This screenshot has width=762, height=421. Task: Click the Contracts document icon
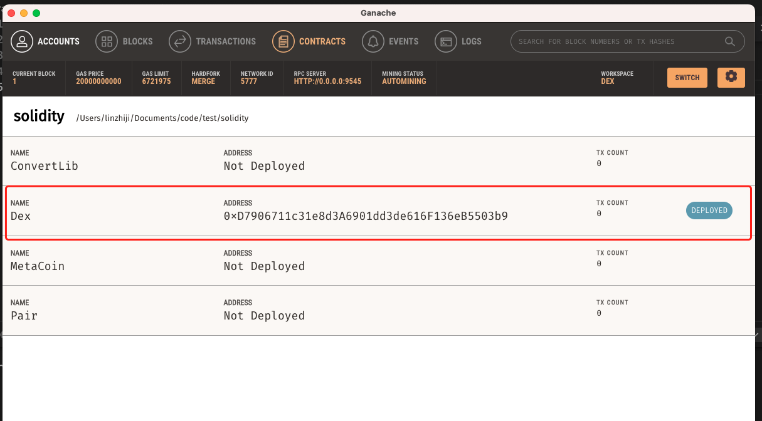point(283,41)
